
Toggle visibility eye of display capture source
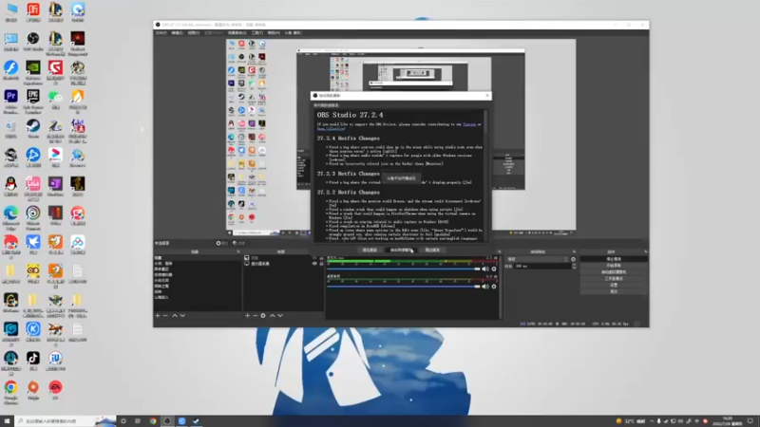(x=314, y=264)
